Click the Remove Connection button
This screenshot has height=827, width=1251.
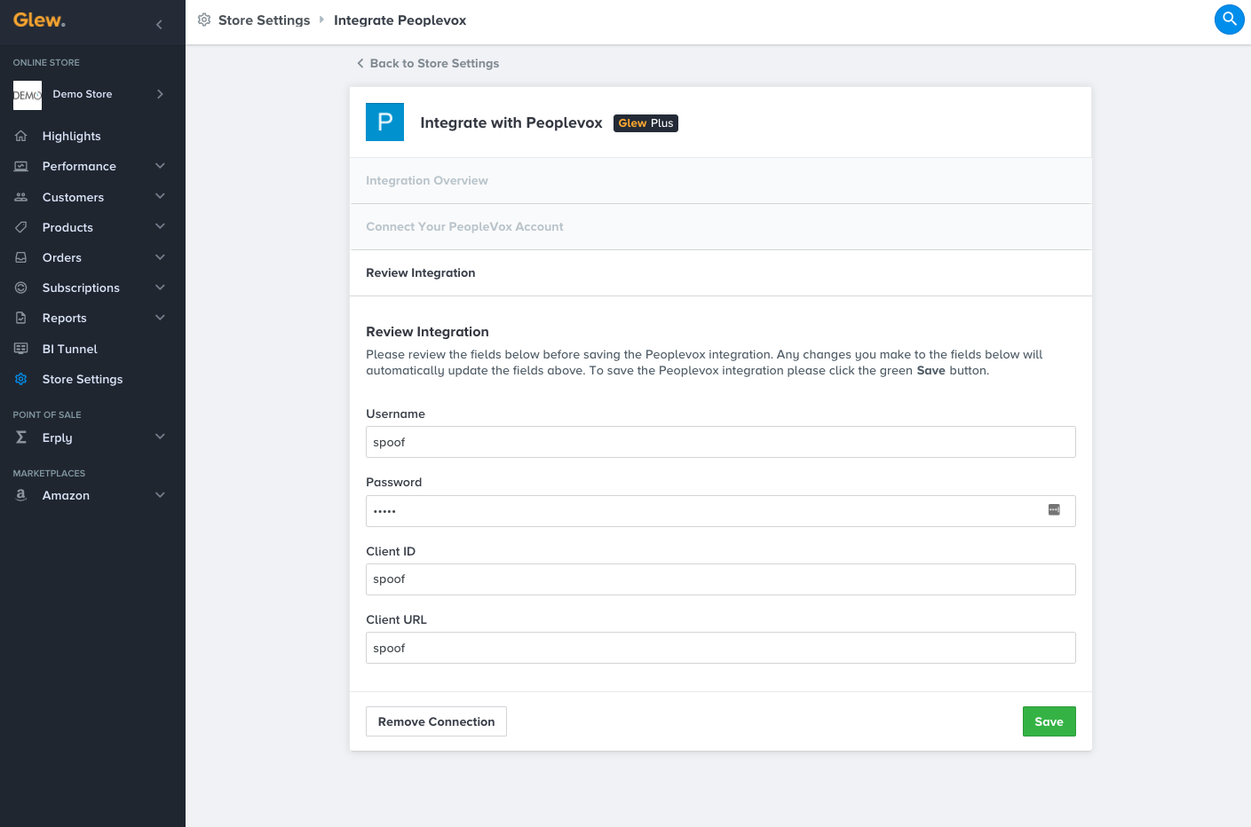(x=436, y=721)
